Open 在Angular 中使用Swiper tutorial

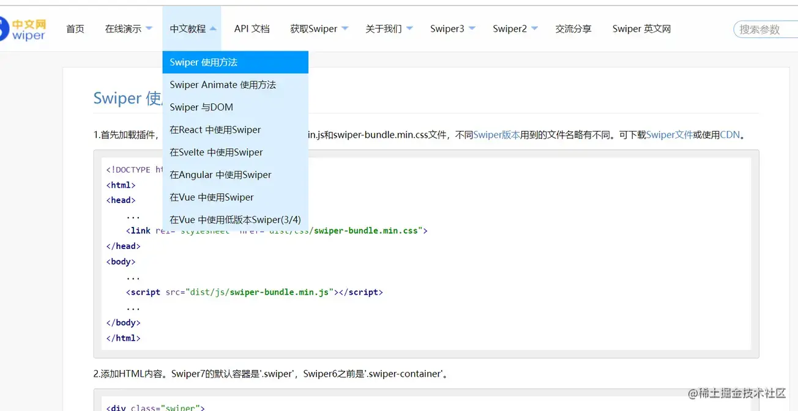tap(236, 175)
